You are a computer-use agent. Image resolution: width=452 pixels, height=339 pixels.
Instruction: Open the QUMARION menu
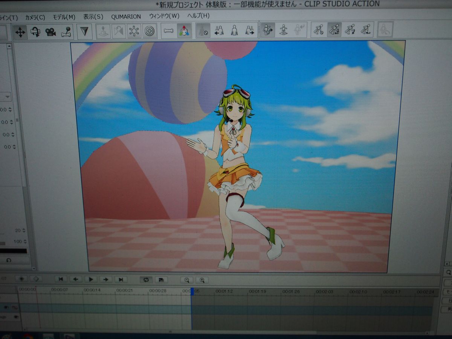pyautogui.click(x=126, y=17)
